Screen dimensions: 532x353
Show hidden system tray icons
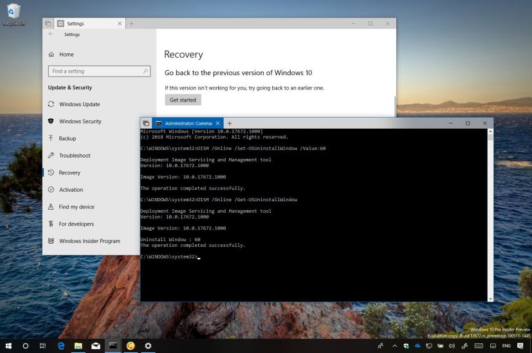(x=394, y=346)
